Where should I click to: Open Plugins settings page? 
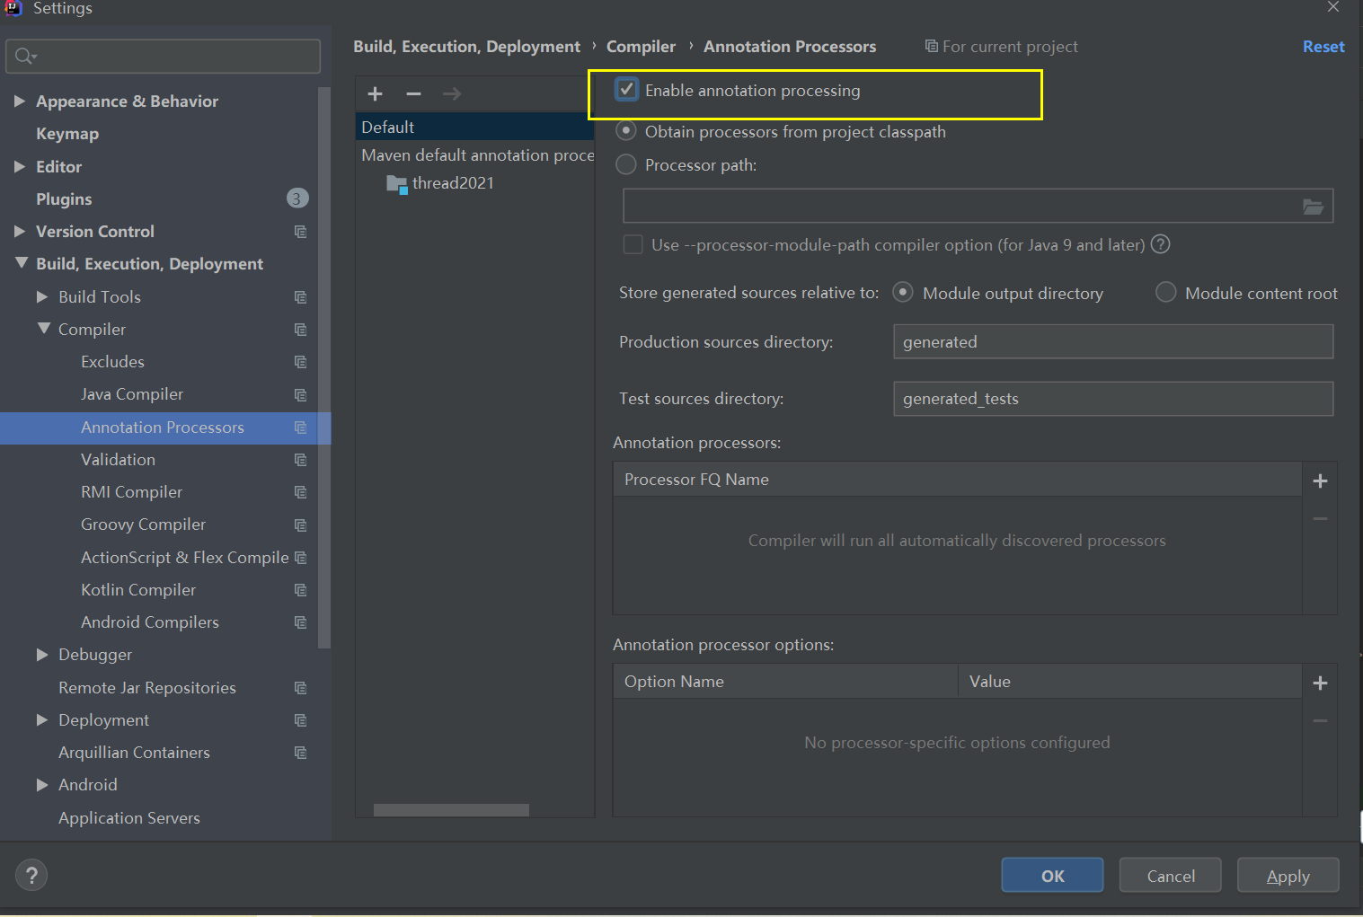coord(64,198)
